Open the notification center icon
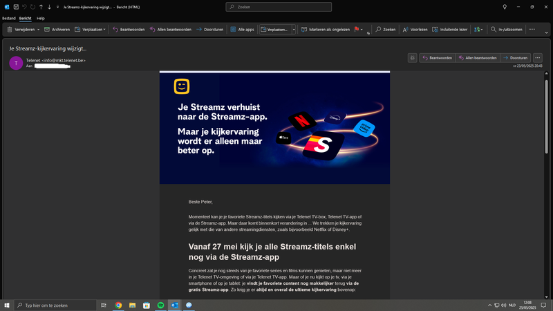The height and width of the screenshot is (311, 553). [543, 305]
